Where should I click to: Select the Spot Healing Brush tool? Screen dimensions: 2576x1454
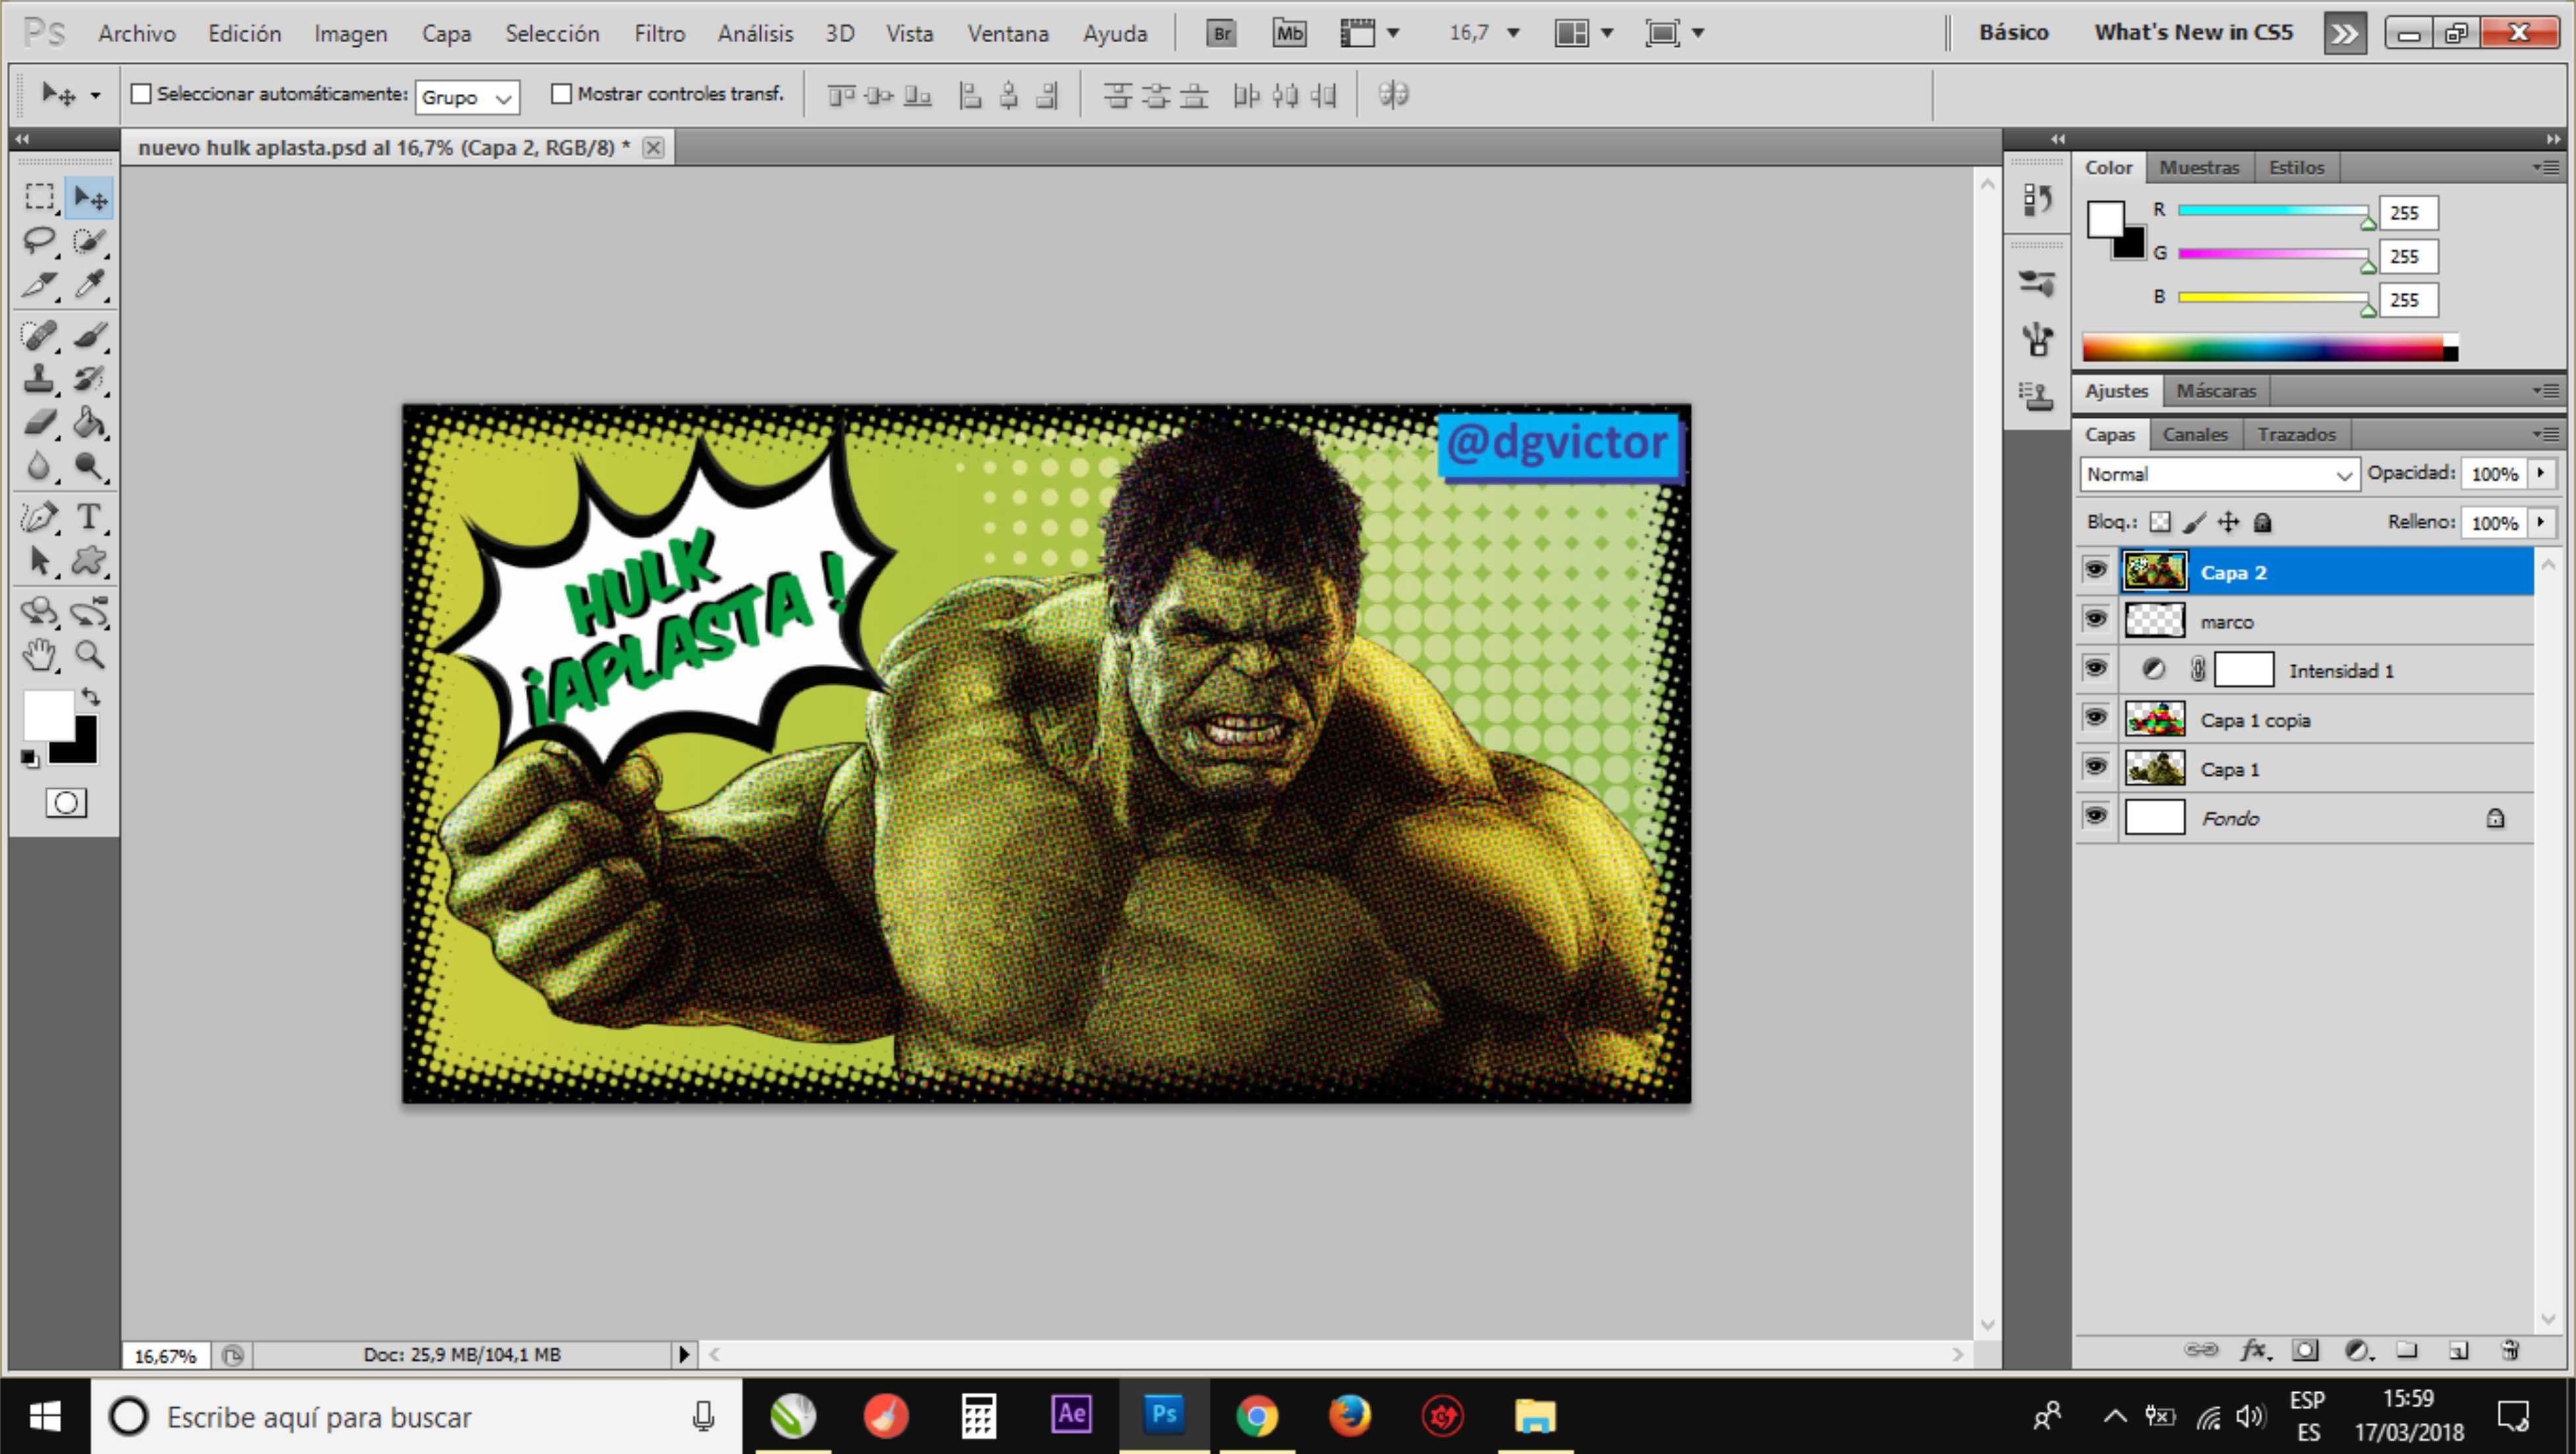click(x=40, y=335)
